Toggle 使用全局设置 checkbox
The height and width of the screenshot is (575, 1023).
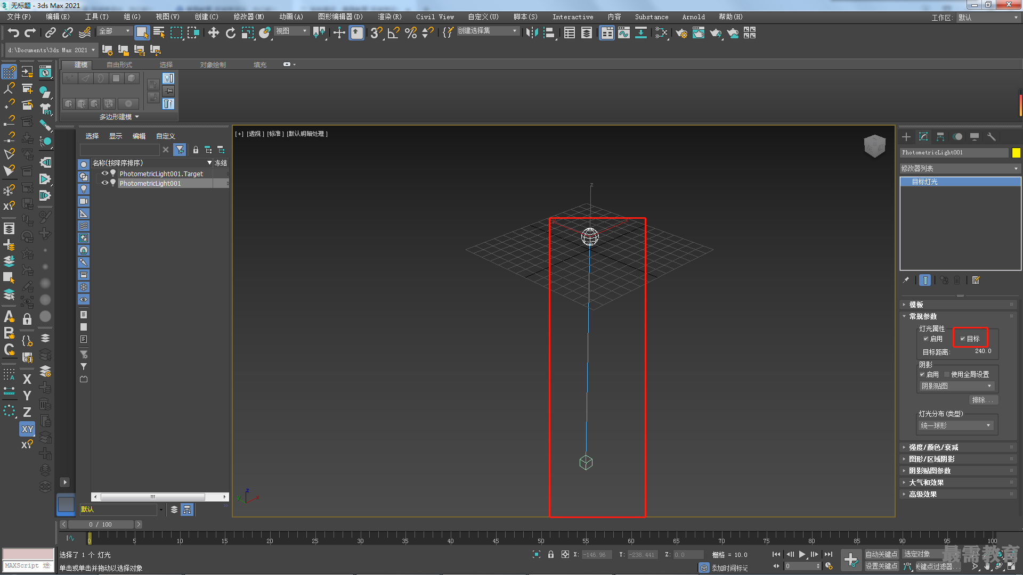coord(947,374)
